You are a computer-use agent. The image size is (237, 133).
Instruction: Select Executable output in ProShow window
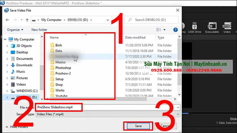coord(212,28)
